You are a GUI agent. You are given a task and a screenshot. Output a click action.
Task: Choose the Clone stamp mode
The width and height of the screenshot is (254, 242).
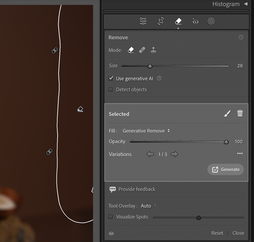pyautogui.click(x=153, y=50)
